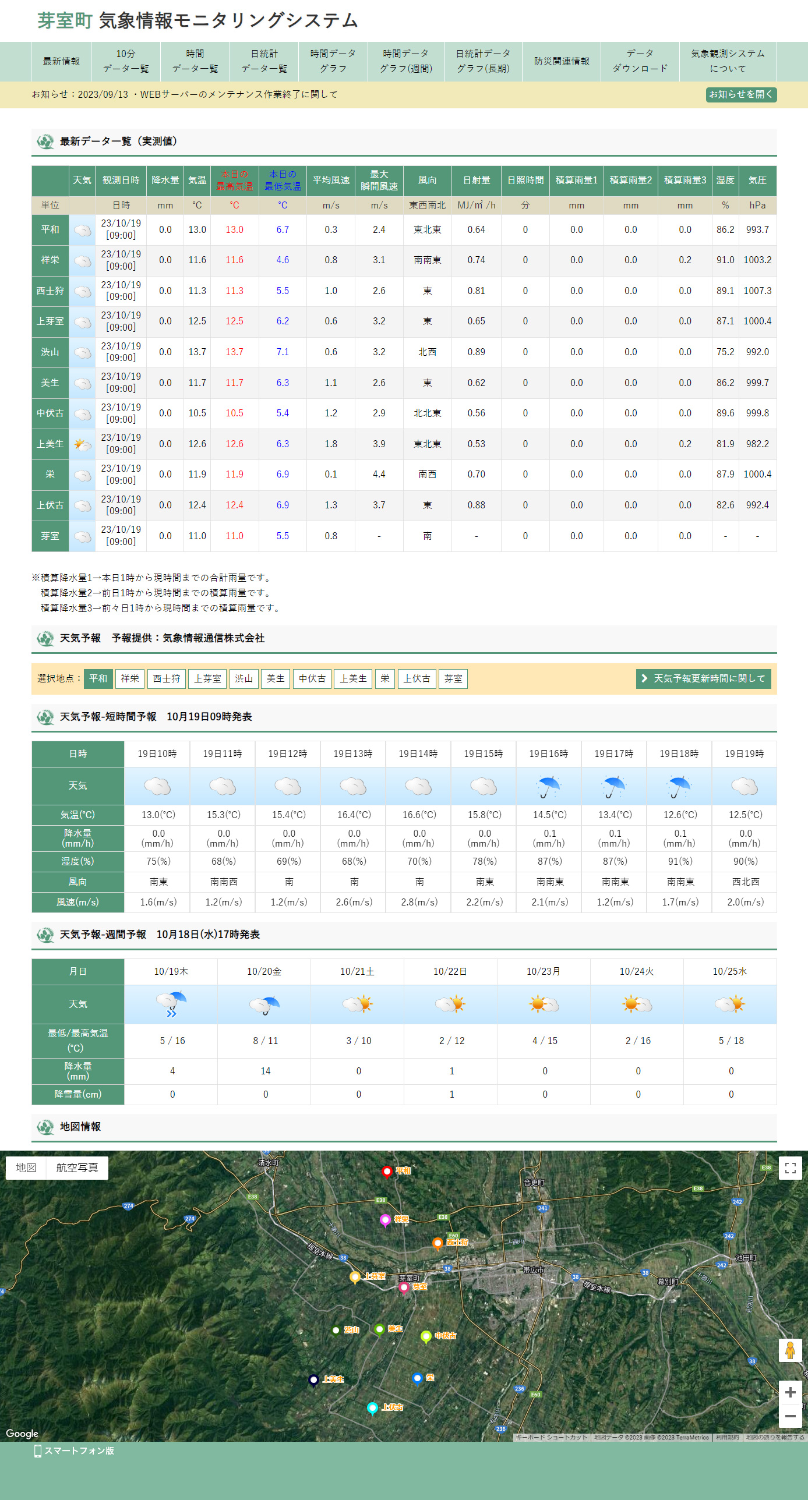Select forecast location 渋山
The width and height of the screenshot is (808, 1500).
tap(244, 679)
